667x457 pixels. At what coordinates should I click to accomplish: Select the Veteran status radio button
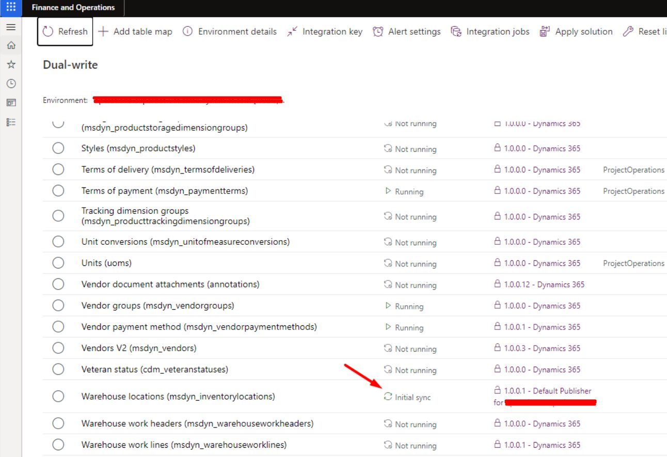(x=58, y=369)
